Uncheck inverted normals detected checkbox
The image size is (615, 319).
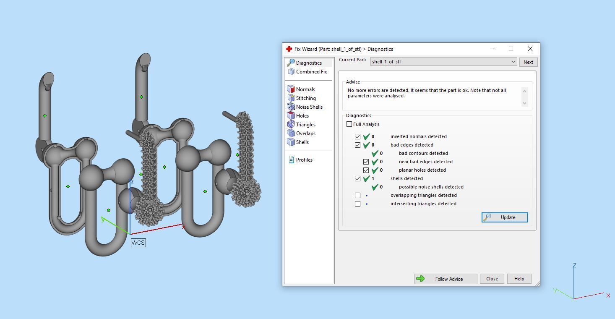357,136
